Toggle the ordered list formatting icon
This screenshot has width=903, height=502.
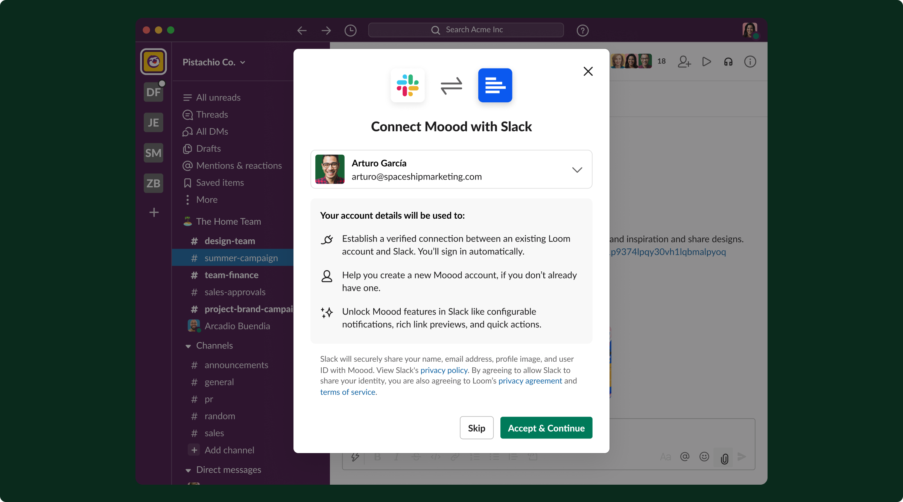[x=474, y=457]
